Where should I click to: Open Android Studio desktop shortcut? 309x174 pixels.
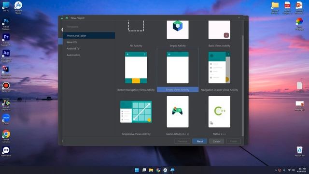(x=18, y=8)
